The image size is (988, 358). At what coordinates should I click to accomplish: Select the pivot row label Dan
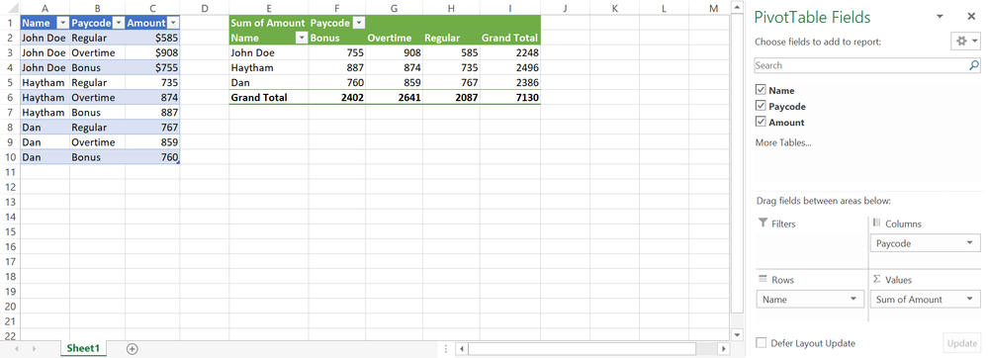tap(268, 82)
